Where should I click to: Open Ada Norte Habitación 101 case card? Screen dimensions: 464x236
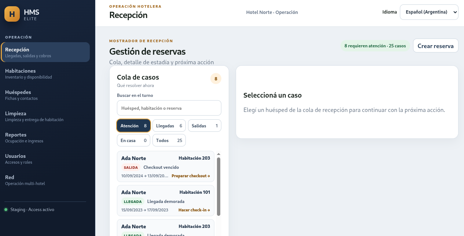(166, 201)
